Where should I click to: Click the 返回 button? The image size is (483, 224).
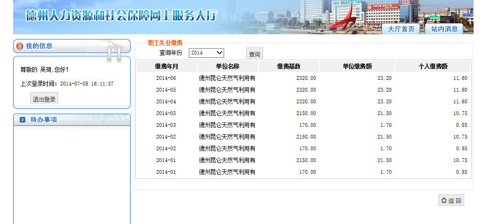[451, 201]
